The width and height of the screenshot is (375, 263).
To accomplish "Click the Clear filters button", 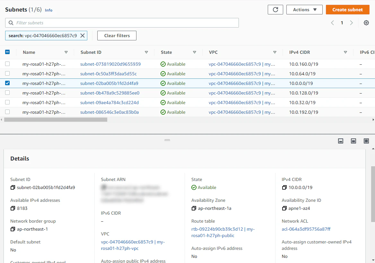I will click(117, 36).
